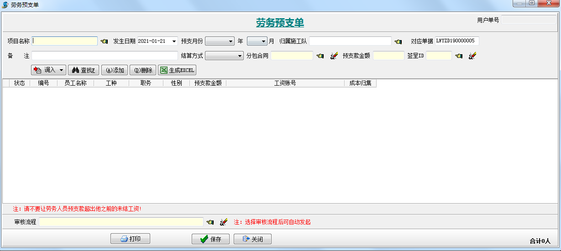This screenshot has width=561, height=251.
Task: Click the 查找 search button
Action: pos(84,70)
